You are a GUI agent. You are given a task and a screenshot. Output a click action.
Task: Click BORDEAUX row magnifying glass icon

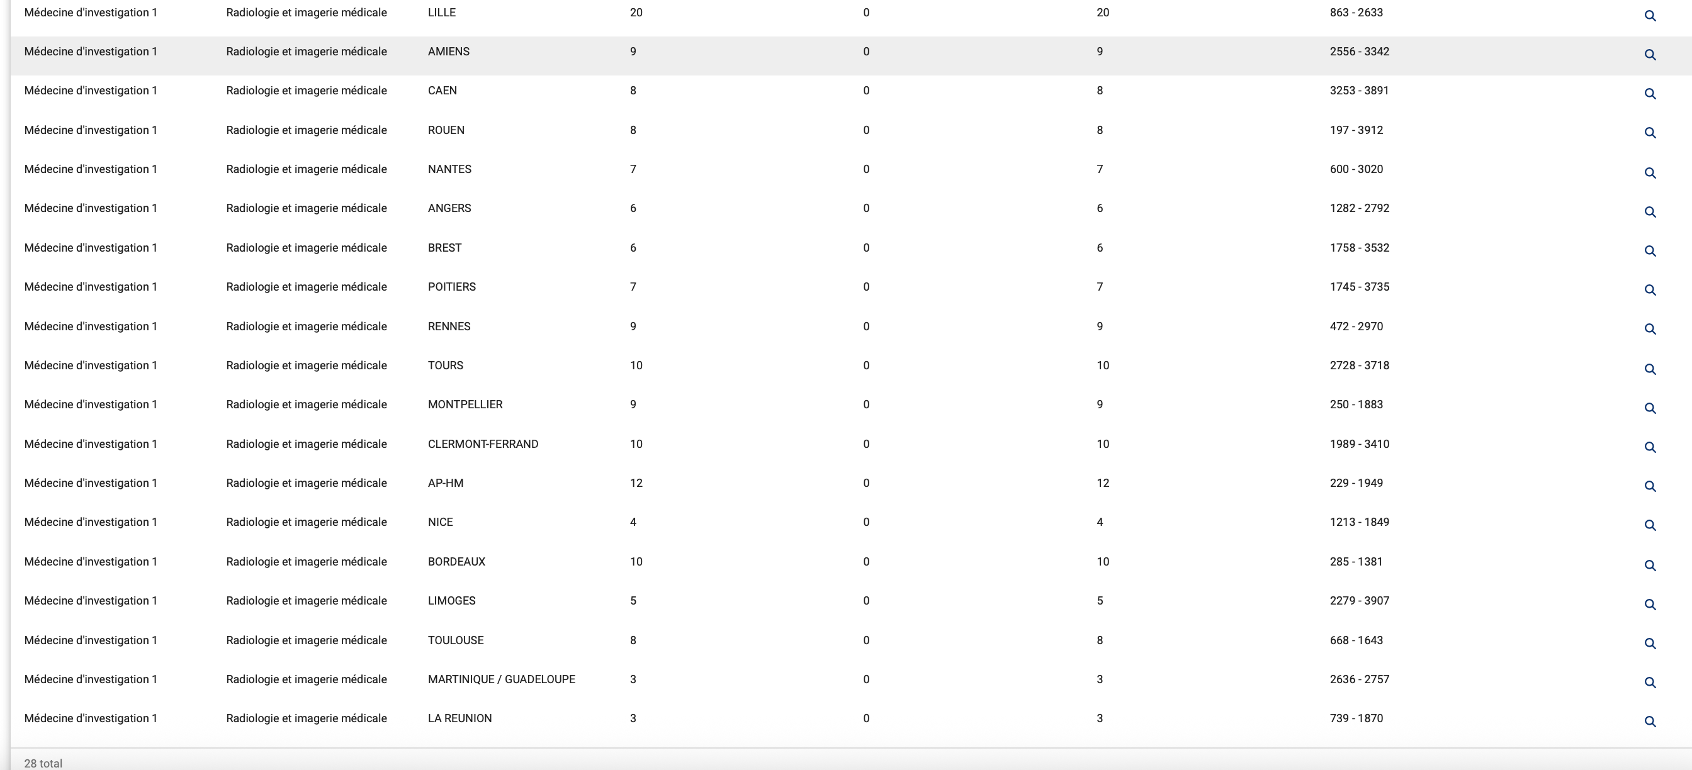click(x=1649, y=565)
